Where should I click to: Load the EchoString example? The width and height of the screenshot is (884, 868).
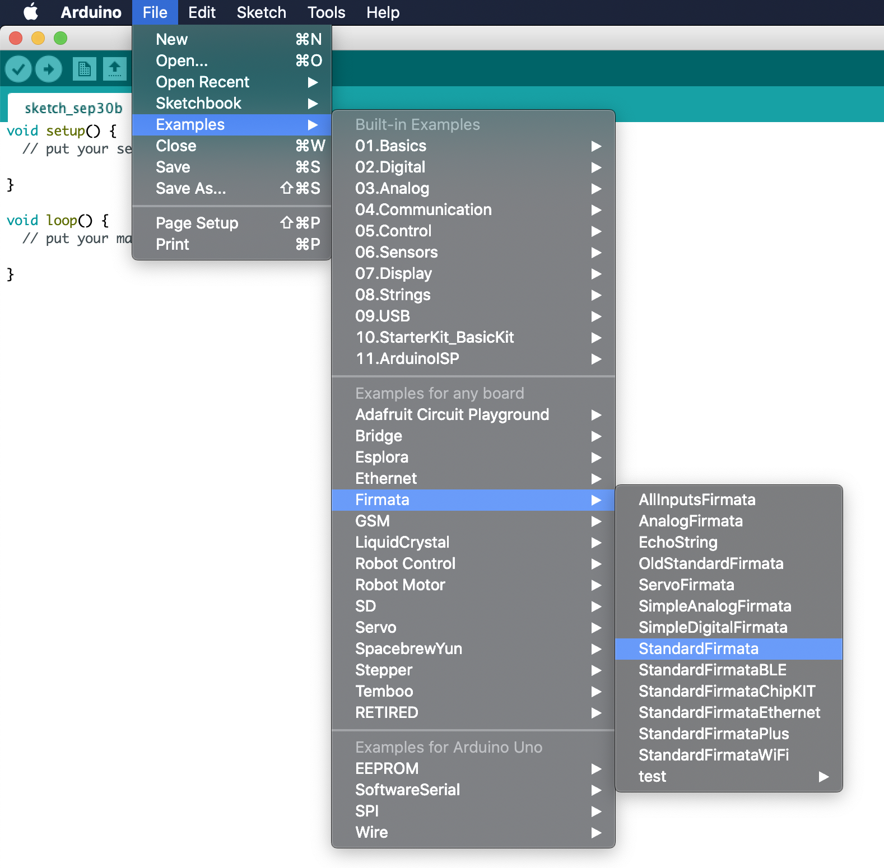click(729, 542)
